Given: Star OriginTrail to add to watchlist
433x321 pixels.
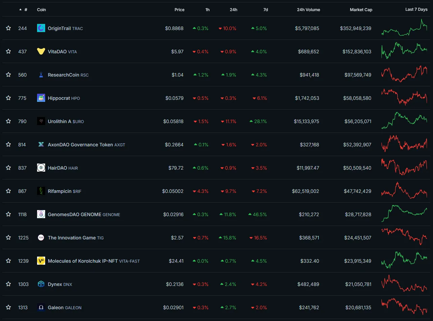Looking at the screenshot, I should pyautogui.click(x=8, y=28).
